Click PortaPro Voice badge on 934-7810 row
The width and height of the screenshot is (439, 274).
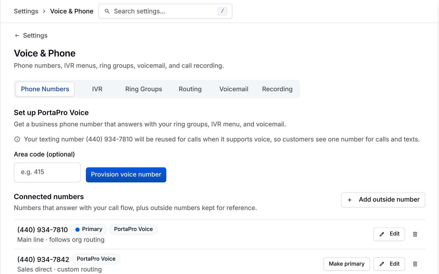[x=133, y=229]
